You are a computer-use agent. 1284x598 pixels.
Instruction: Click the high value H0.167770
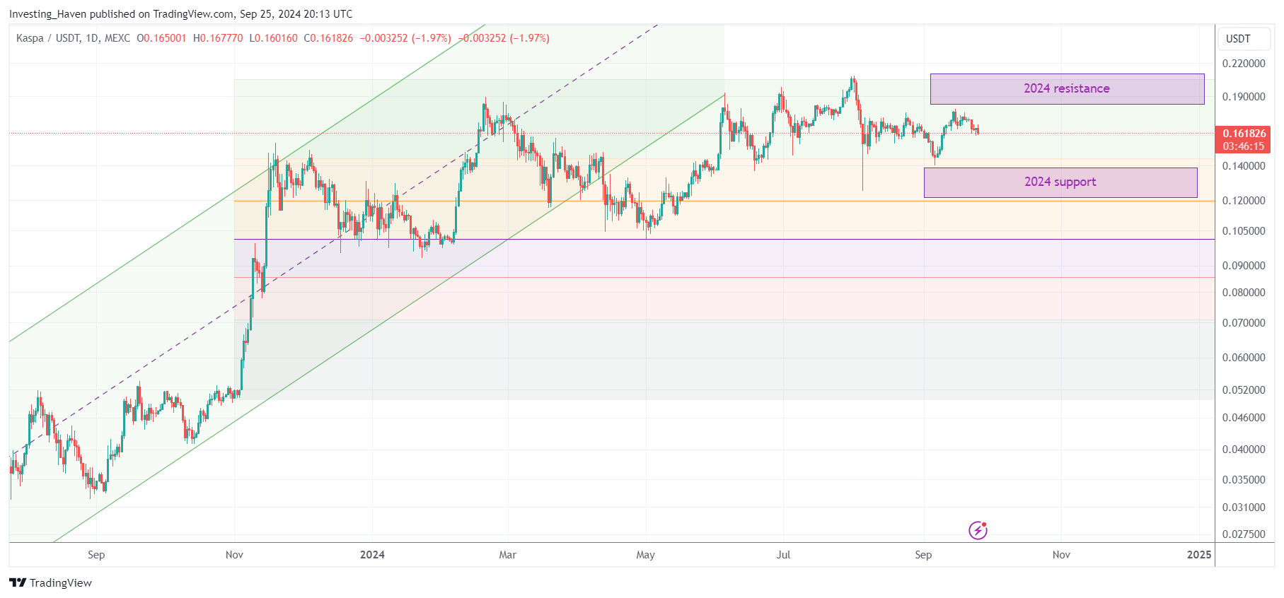(x=218, y=38)
